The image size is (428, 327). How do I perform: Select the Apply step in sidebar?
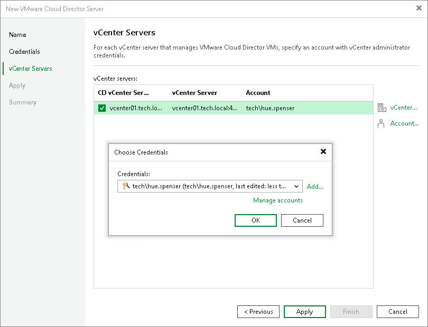[x=17, y=85]
